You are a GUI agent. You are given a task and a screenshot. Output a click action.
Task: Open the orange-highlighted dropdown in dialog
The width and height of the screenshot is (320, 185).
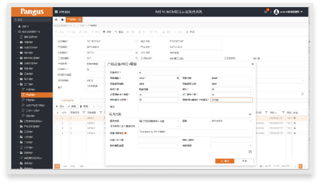coord(231,100)
